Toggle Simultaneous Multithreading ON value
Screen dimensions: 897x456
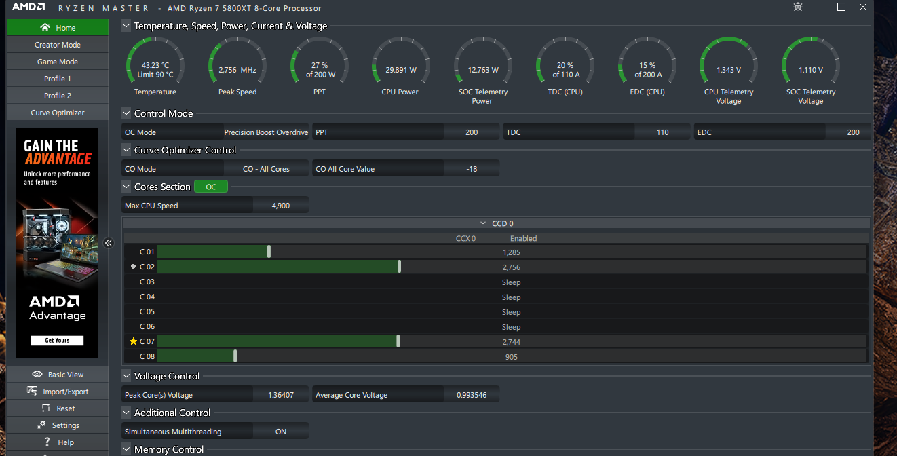[281, 432]
